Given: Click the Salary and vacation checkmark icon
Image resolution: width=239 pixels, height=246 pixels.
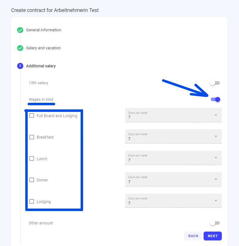Looking at the screenshot, I should click(x=20, y=48).
